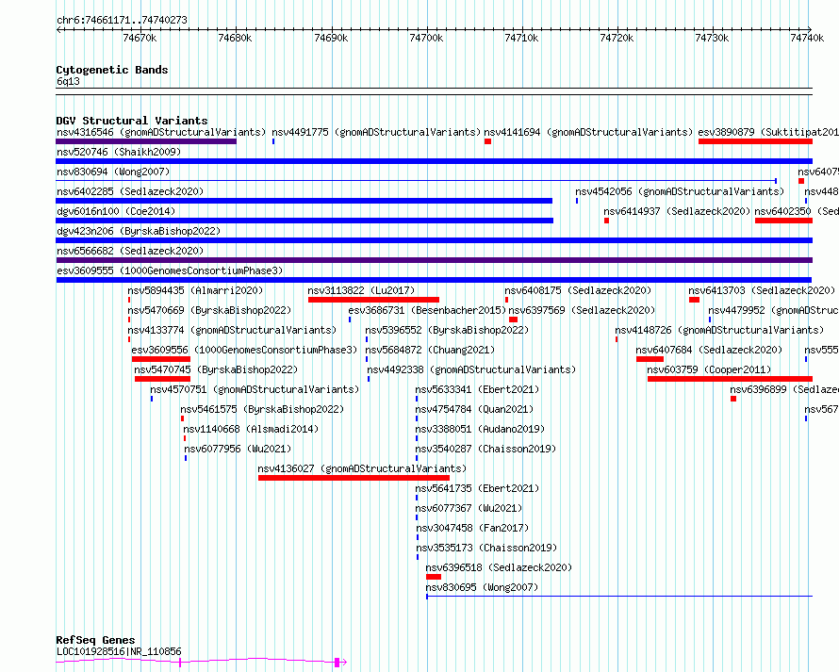The image size is (839, 672).
Task: Click nsv6077367 (Wu2021) label
Action: [469, 508]
